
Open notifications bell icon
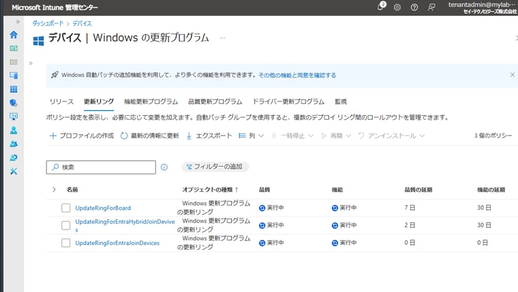click(x=381, y=6)
